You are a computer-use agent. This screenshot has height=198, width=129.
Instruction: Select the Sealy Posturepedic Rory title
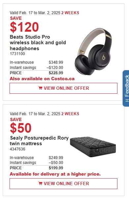click(x=39, y=141)
